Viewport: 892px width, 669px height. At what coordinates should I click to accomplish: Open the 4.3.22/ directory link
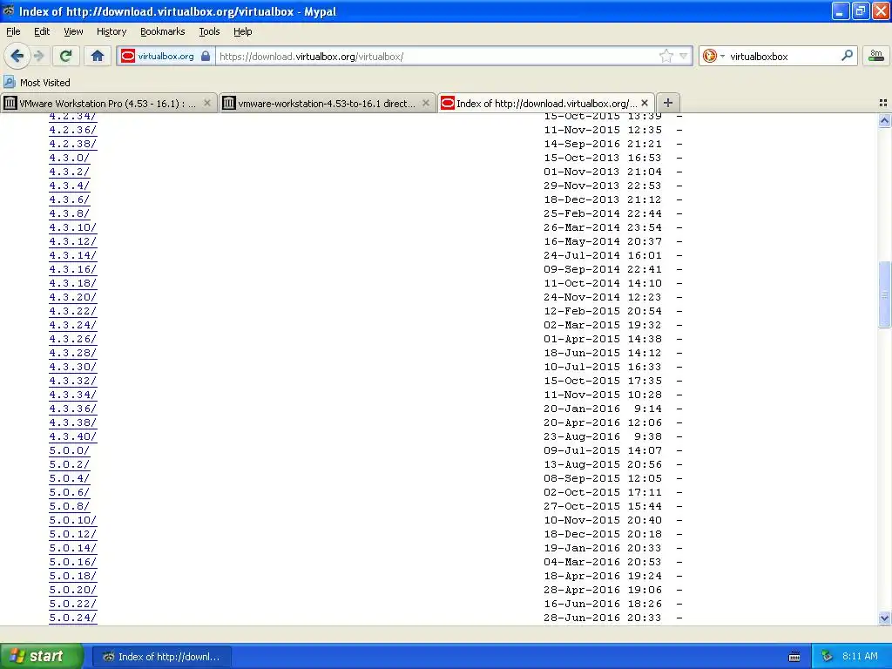(73, 311)
